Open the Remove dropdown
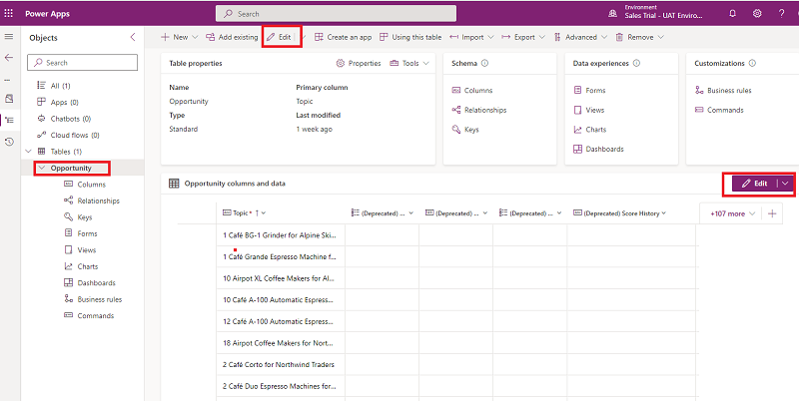Image resolution: width=799 pixels, height=401 pixels. (x=640, y=37)
